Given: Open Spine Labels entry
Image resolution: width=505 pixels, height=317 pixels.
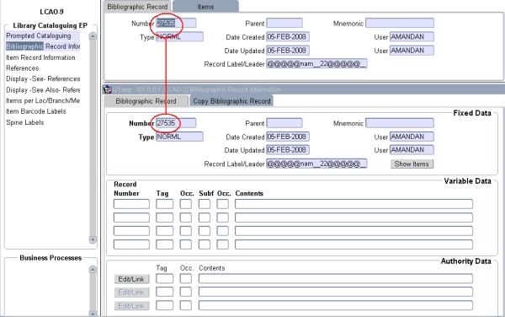Looking at the screenshot, I should point(24,122).
